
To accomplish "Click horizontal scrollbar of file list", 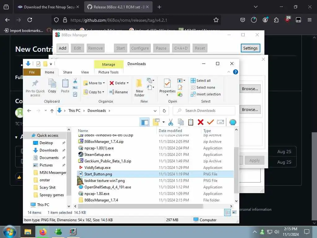I will (x=140, y=206).
